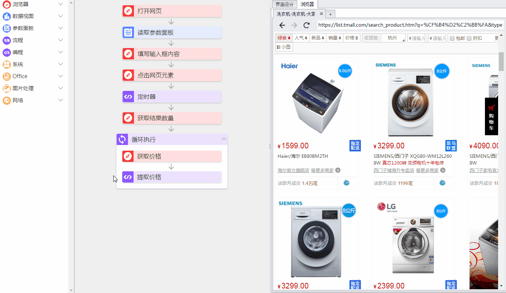Click the 数据视图 chart icon in the sidebar
The height and width of the screenshot is (293, 506).
pyautogui.click(x=6, y=16)
